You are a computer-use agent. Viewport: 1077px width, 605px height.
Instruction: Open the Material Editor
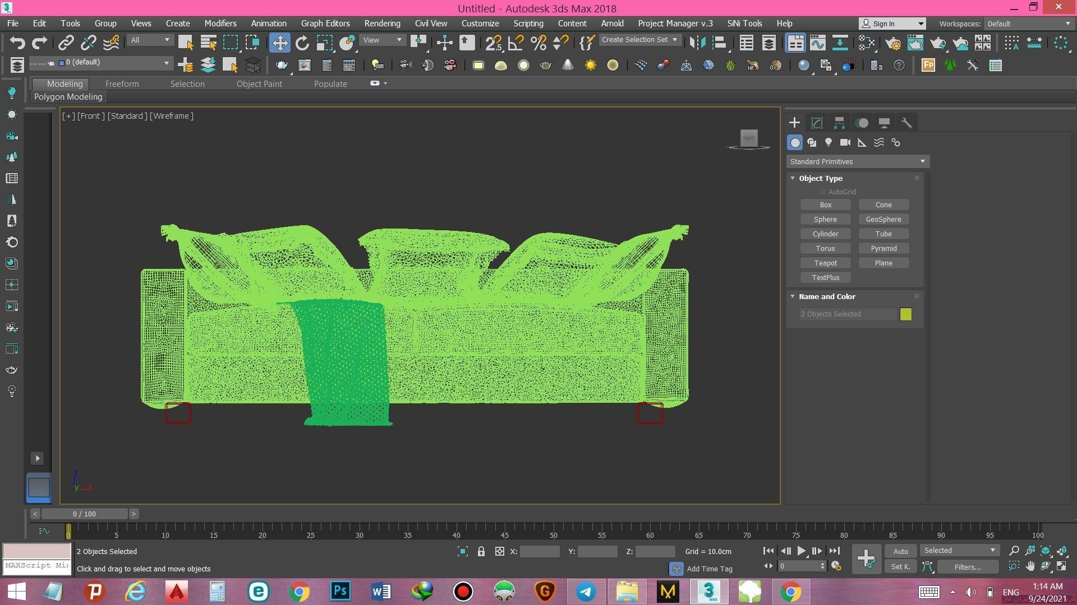(866, 43)
